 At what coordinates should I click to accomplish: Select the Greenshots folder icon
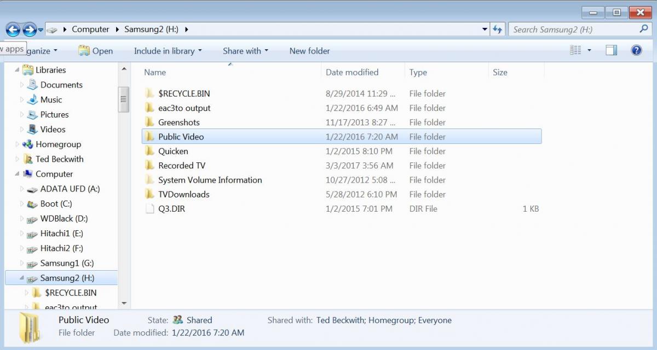point(149,122)
